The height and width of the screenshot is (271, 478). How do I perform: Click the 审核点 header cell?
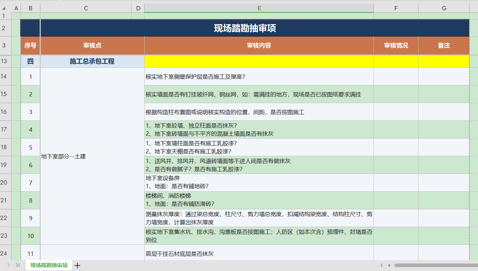click(x=92, y=46)
